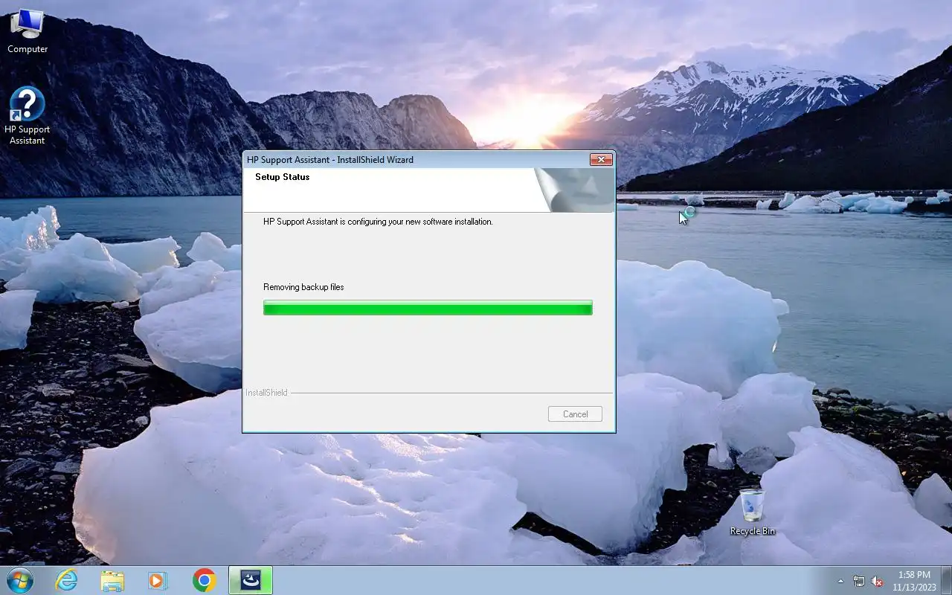Launch Internet Explorer from the taskbar
Screen dimensions: 952x595
point(66,580)
